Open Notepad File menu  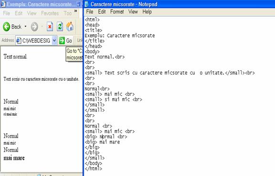90,12
